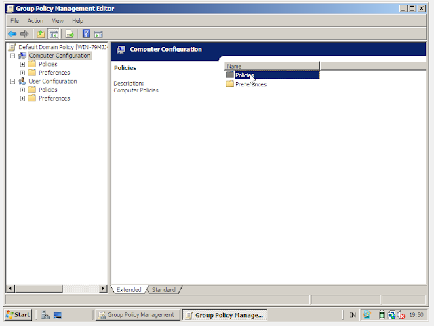The image size is (434, 326).
Task: Click Policies folder icon under User Configuration
Action: [32, 90]
